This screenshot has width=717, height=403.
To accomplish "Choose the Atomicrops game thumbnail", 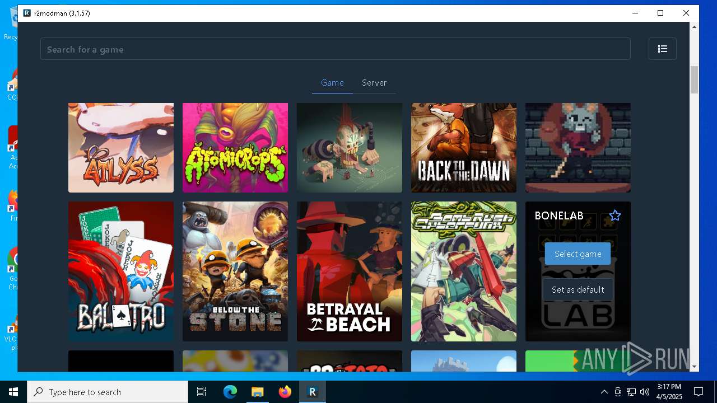I will point(235,147).
